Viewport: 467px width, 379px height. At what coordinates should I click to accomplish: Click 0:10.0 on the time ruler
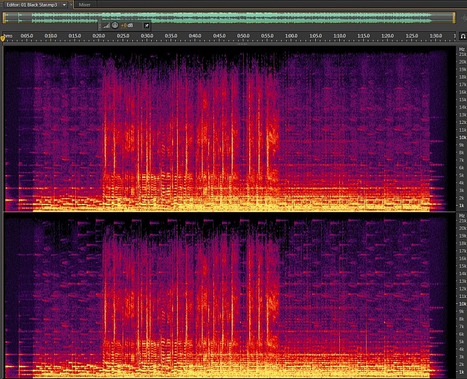tap(51, 36)
